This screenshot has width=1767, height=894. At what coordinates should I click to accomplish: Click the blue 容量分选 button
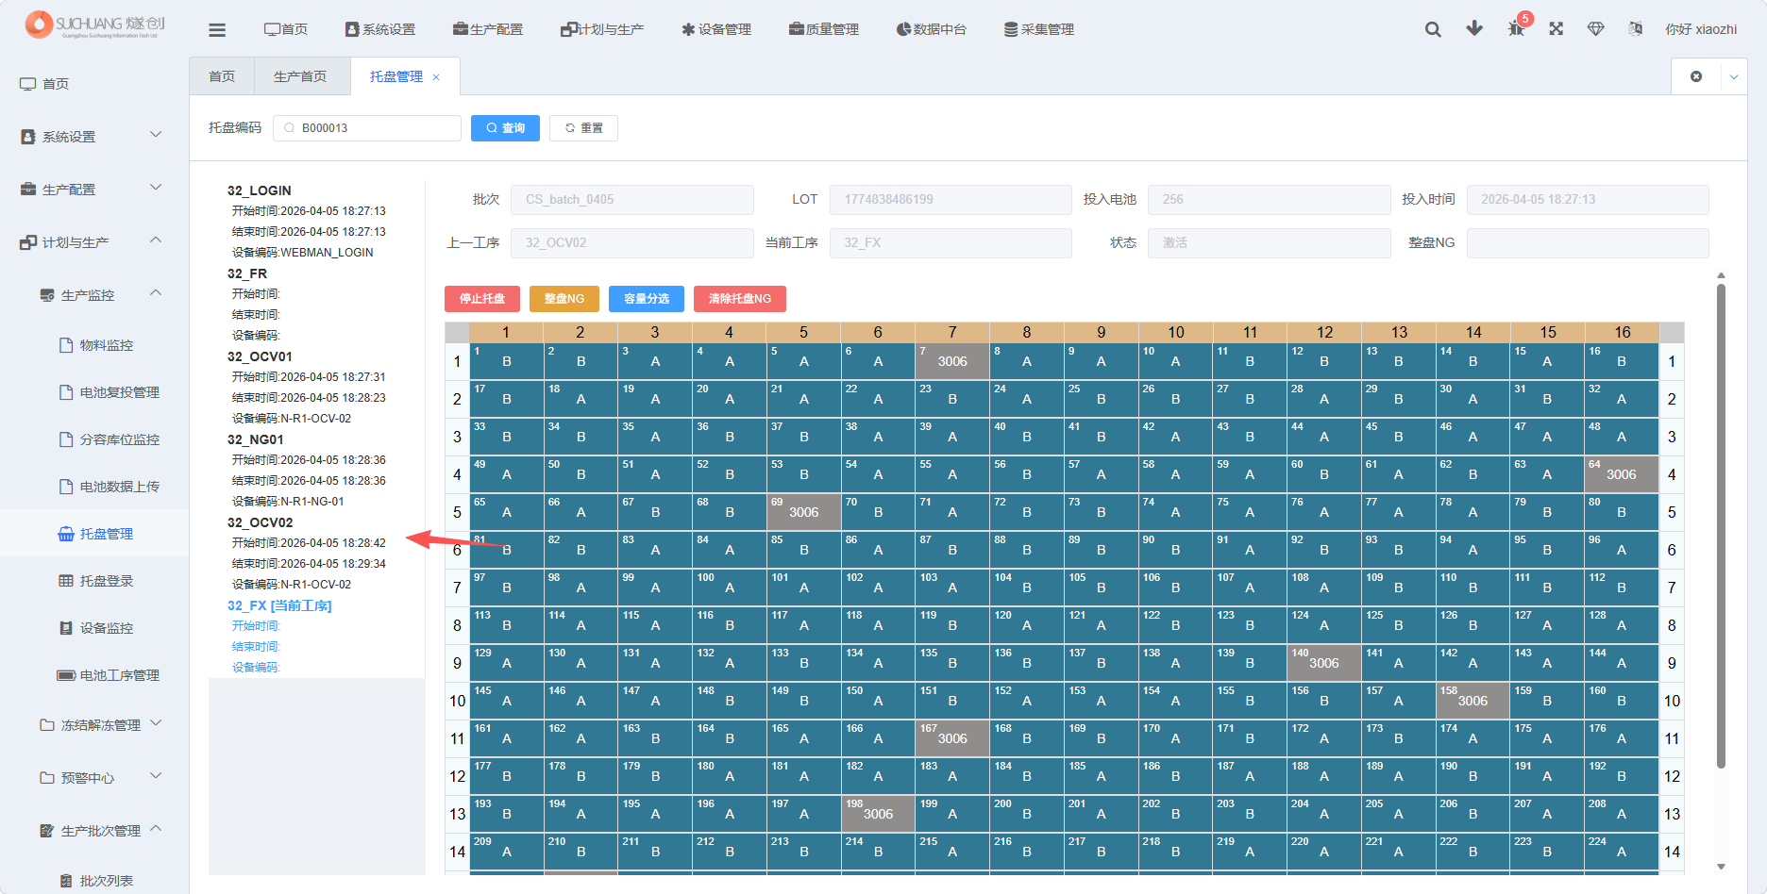tap(647, 299)
